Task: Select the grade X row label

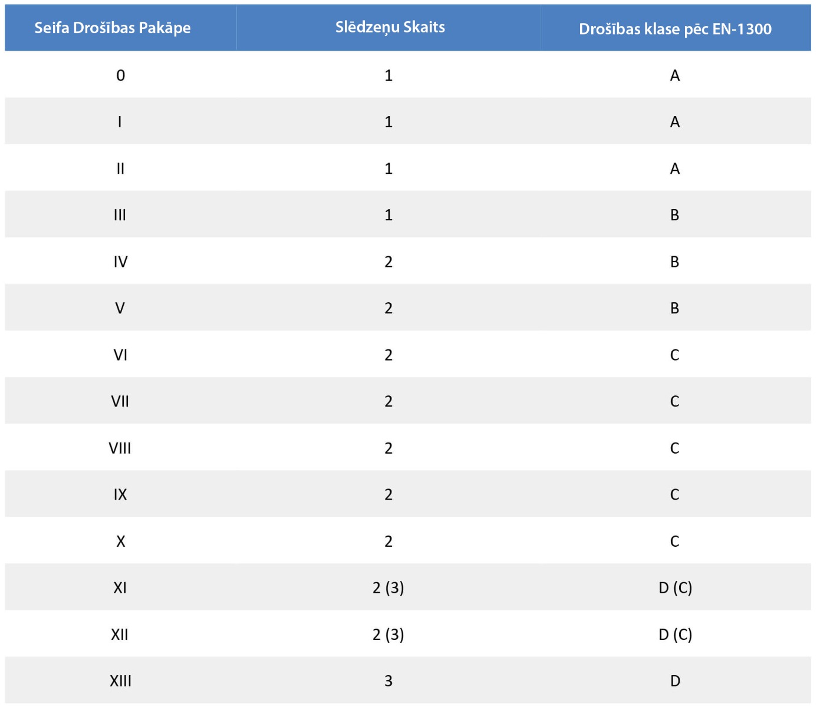Action: 120,541
